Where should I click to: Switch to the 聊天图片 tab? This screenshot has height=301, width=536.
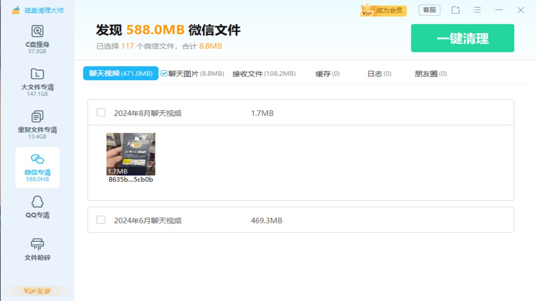click(x=196, y=74)
